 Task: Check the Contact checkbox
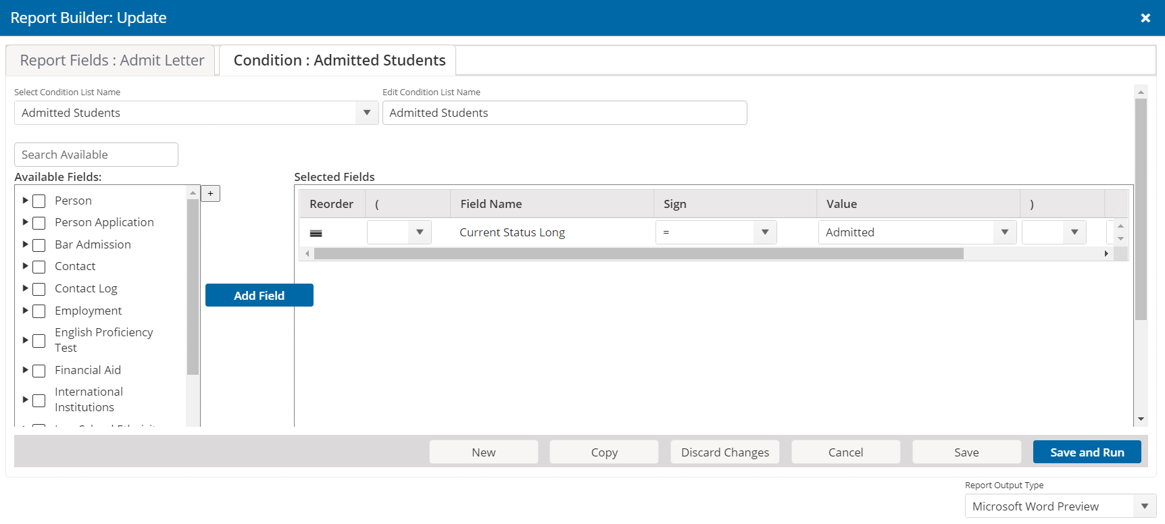point(39,267)
